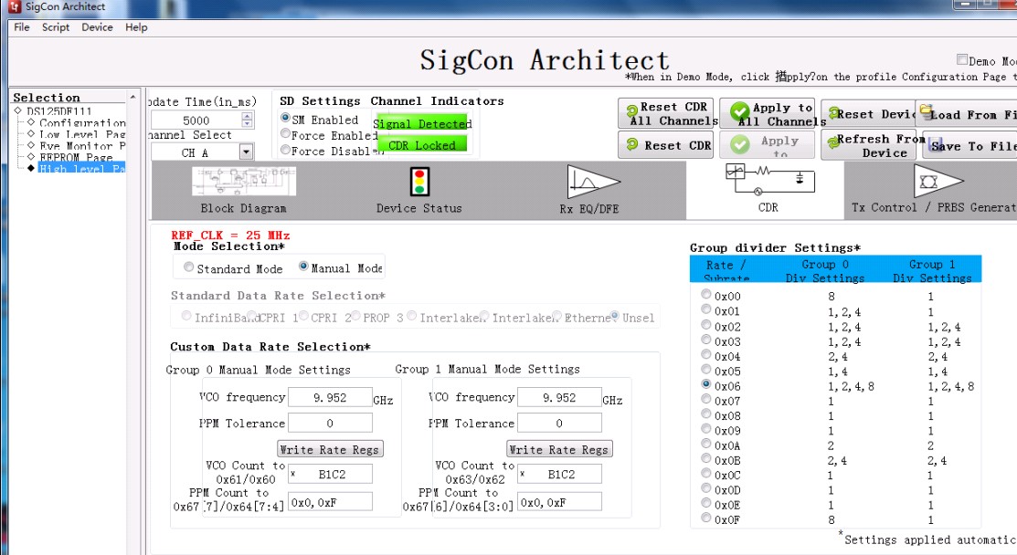Screen dimensions: 1017x555
Task: Click Group 1 VCO frequency field
Action: click(x=560, y=398)
